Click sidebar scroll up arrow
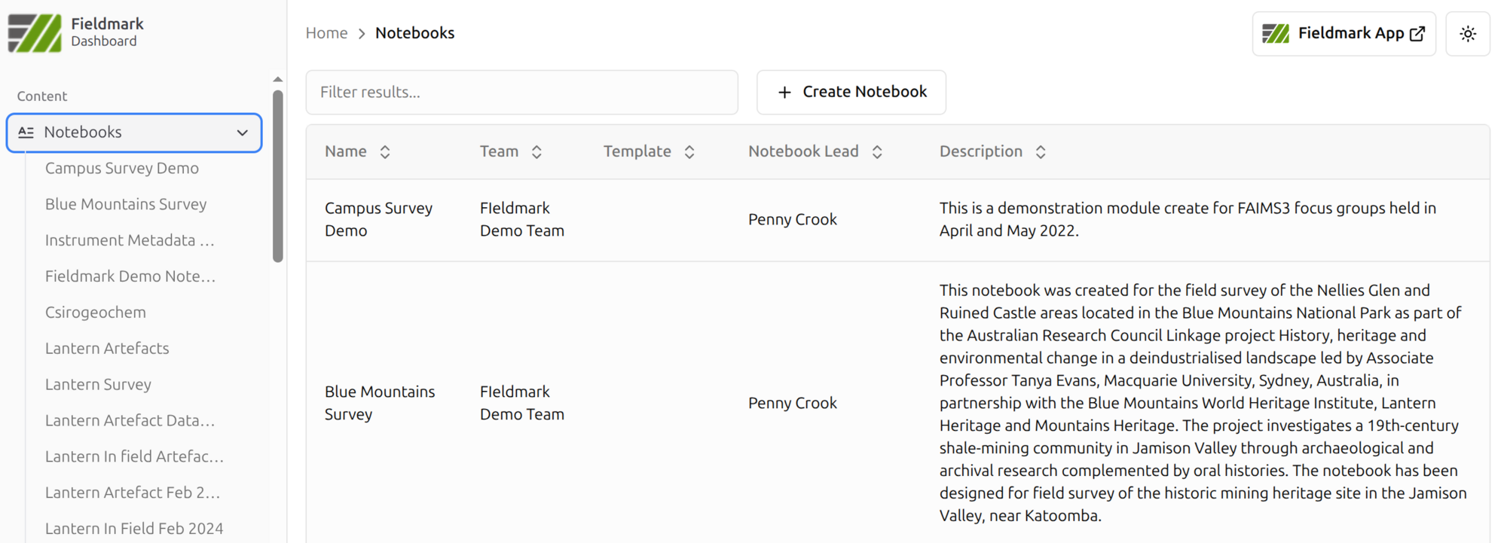This screenshot has width=1507, height=543. click(x=278, y=79)
